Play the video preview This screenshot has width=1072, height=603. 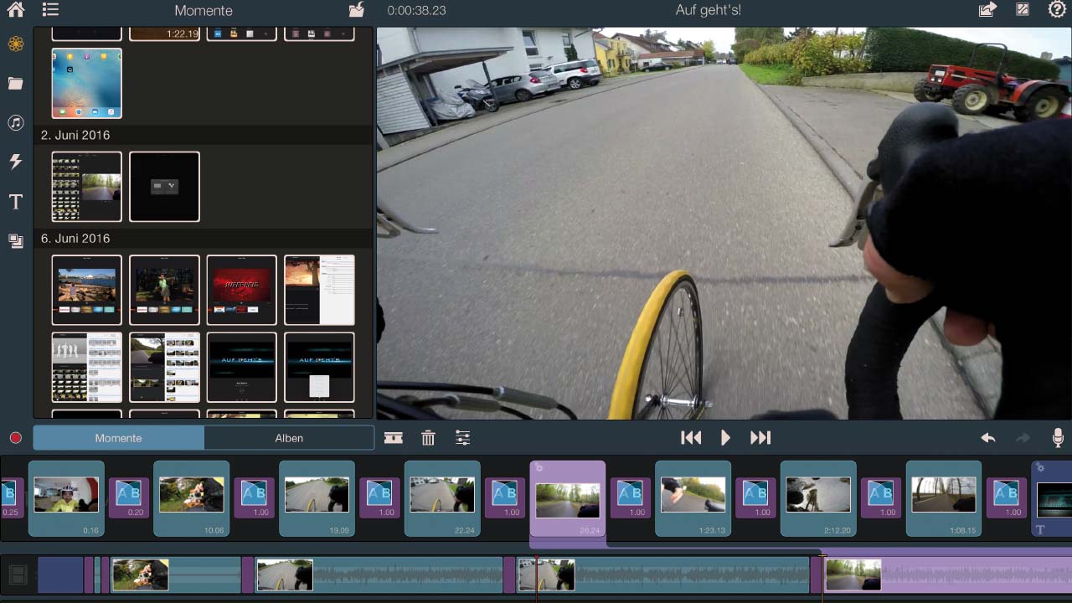(x=725, y=438)
